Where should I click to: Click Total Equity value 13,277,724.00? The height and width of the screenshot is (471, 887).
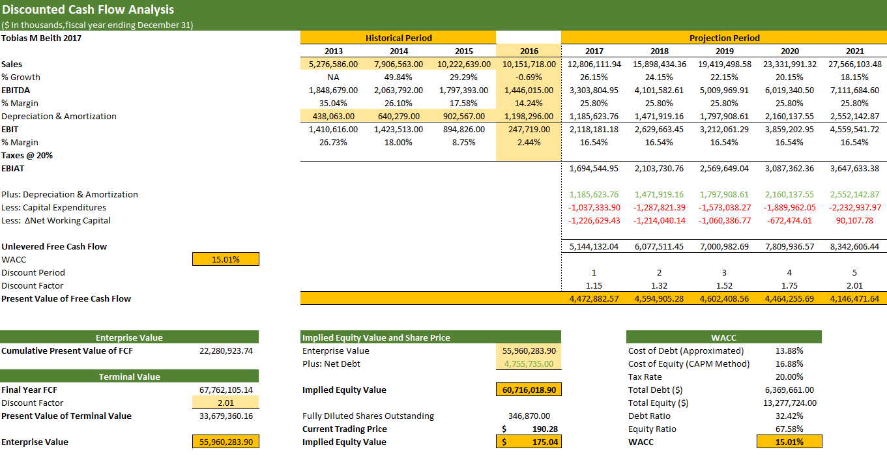coord(789,403)
